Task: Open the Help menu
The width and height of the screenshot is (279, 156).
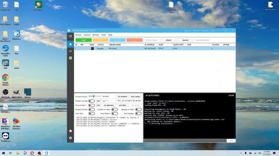Action: tap(110, 35)
